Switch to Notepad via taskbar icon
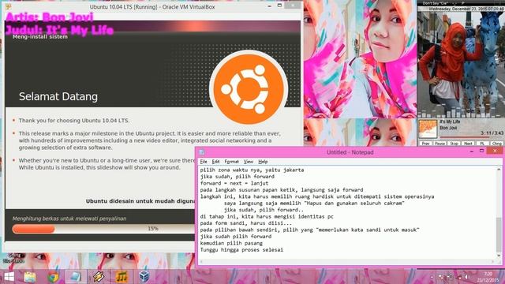 (76, 277)
